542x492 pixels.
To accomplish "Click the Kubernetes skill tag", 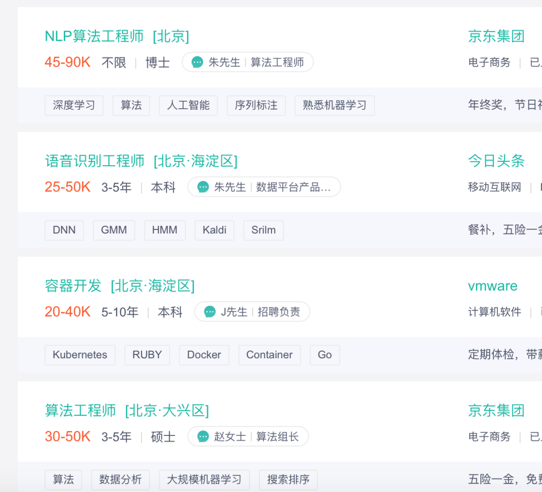I will tap(80, 355).
